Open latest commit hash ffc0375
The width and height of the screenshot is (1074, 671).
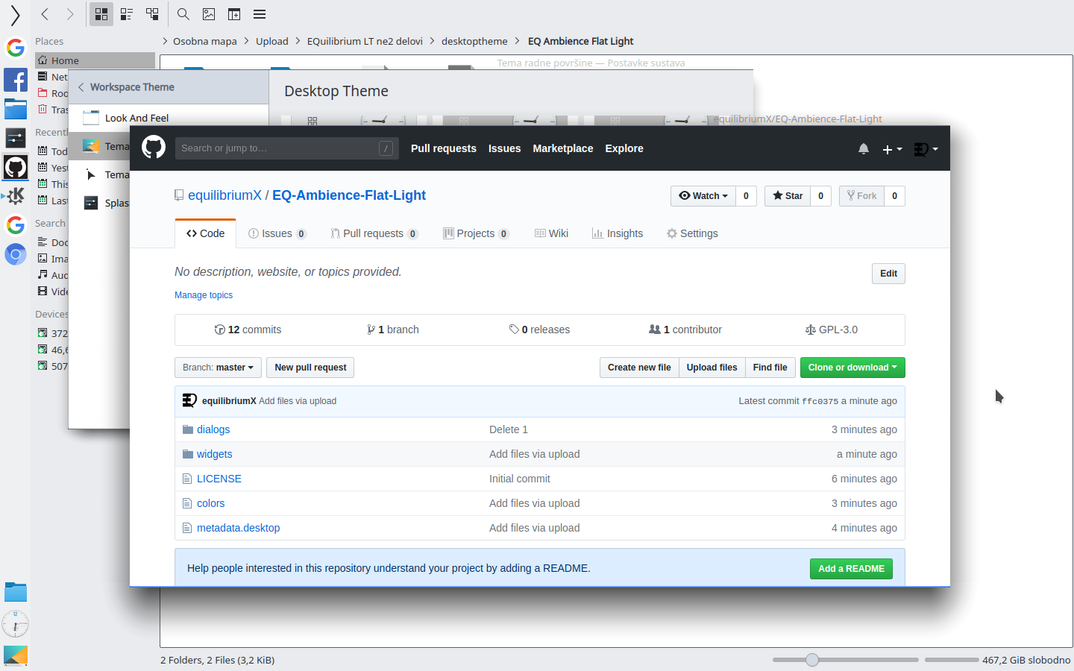coord(820,401)
